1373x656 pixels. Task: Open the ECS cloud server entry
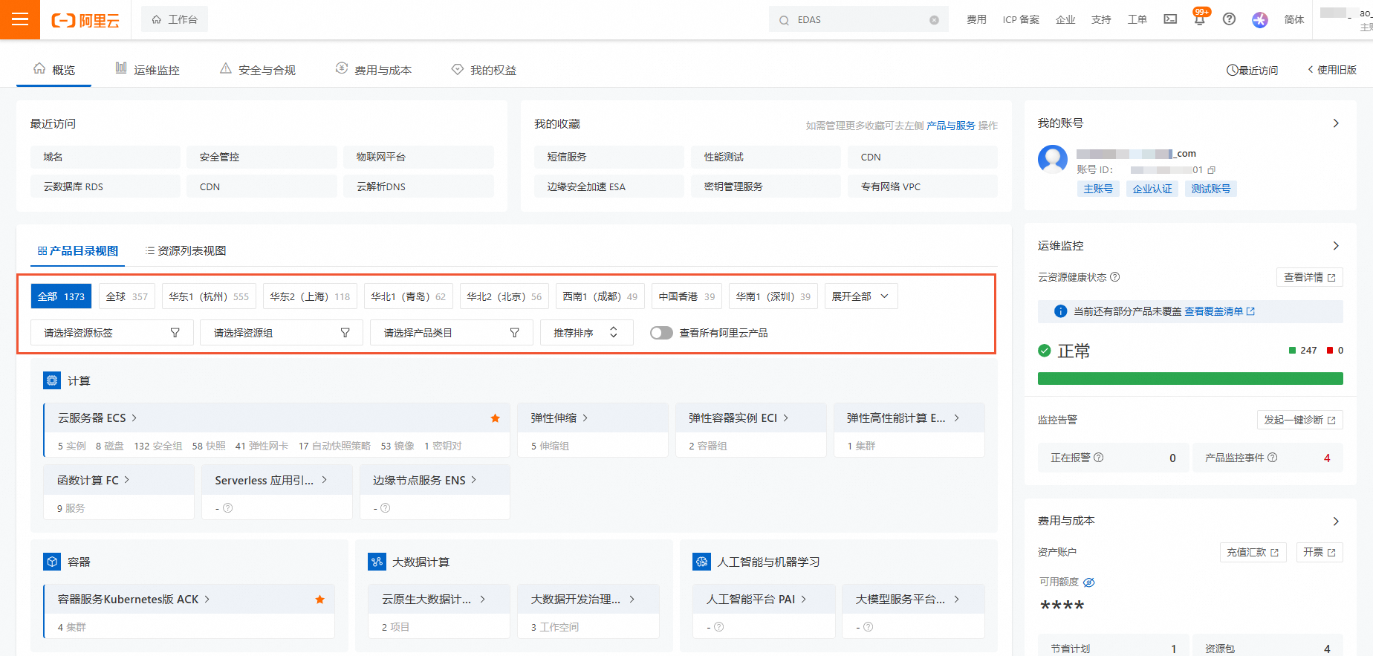pyautogui.click(x=97, y=418)
